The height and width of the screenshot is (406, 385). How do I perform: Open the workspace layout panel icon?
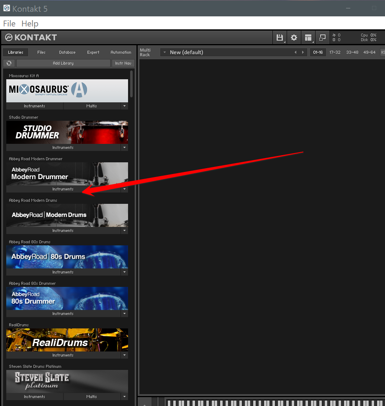click(308, 38)
